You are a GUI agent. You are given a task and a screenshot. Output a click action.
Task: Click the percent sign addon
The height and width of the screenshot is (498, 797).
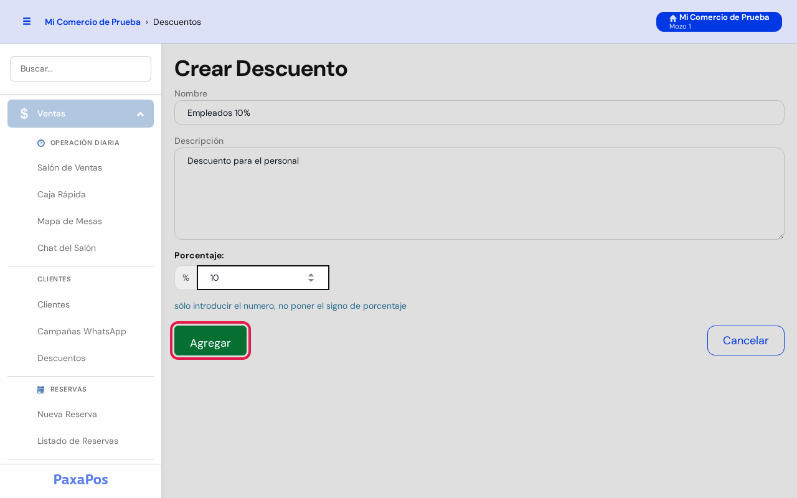(186, 278)
